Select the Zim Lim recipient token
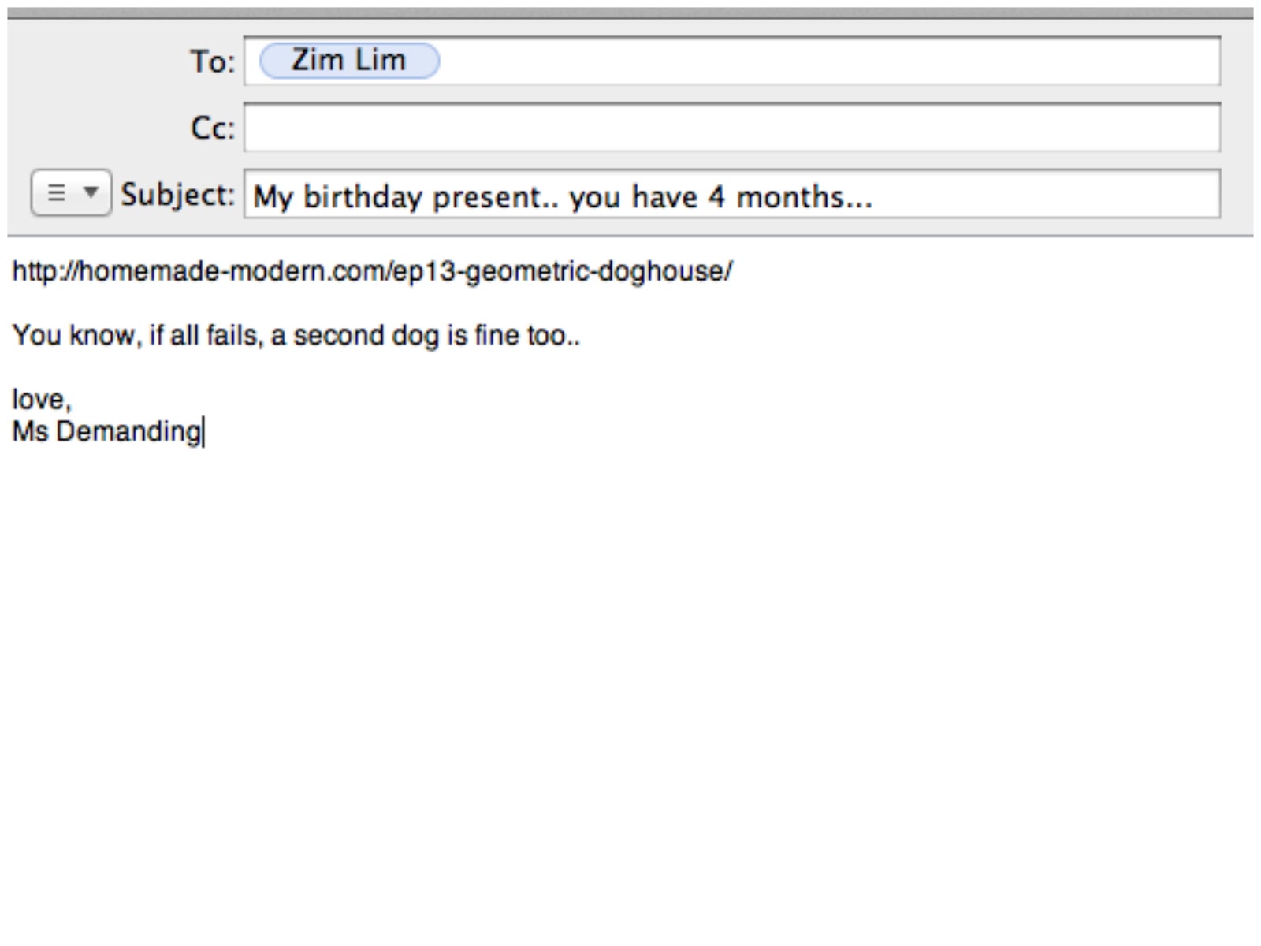1261x946 pixels. [x=349, y=61]
